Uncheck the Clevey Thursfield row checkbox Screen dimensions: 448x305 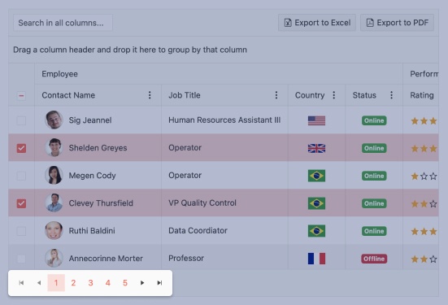(x=21, y=203)
